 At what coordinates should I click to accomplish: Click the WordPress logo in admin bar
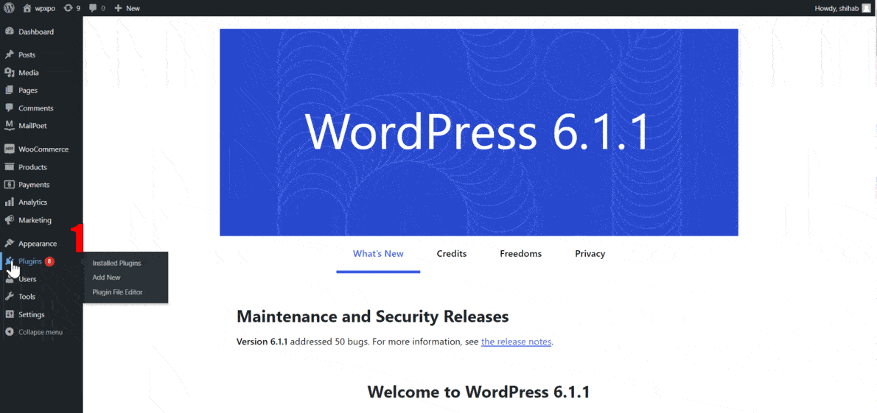point(9,8)
